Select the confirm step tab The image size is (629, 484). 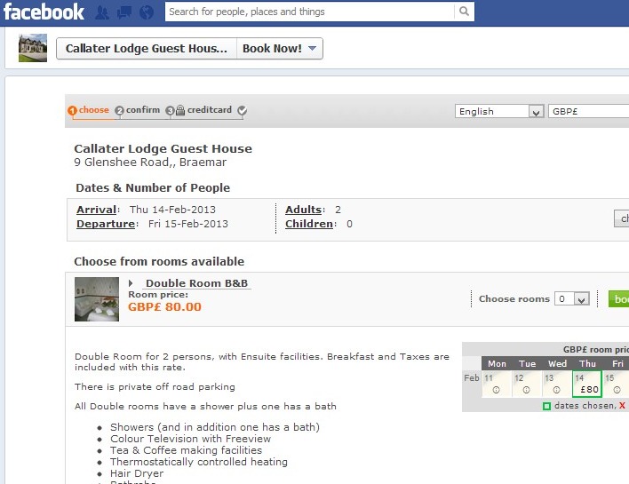[143, 110]
